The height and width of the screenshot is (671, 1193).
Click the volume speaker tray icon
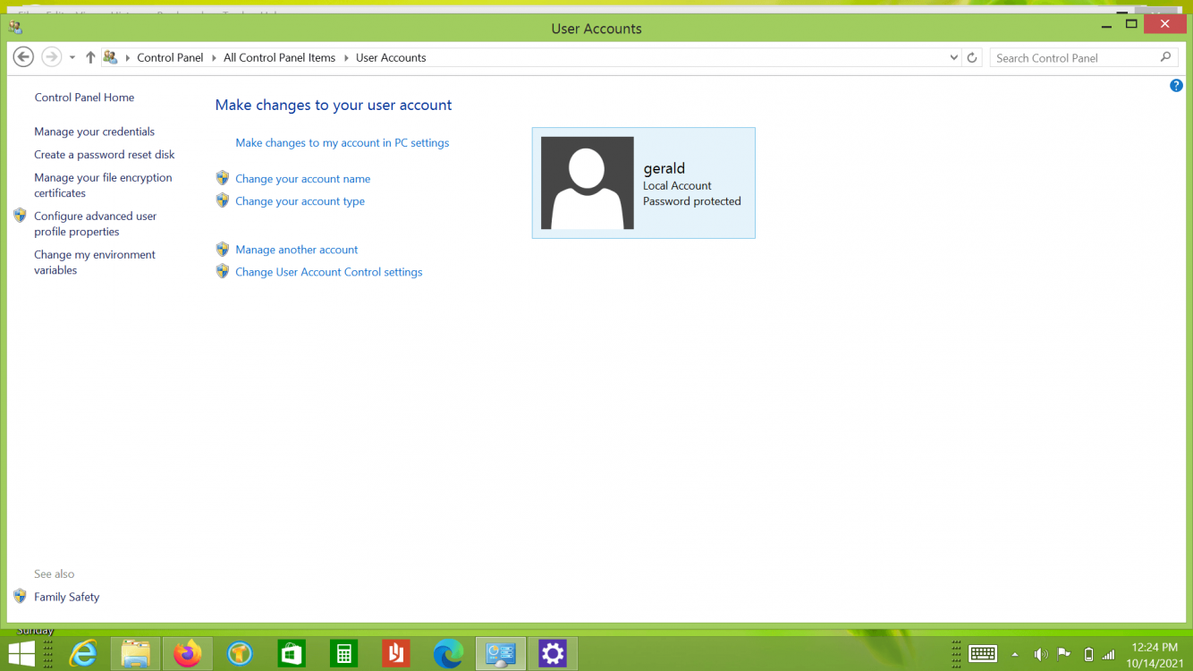(1040, 654)
